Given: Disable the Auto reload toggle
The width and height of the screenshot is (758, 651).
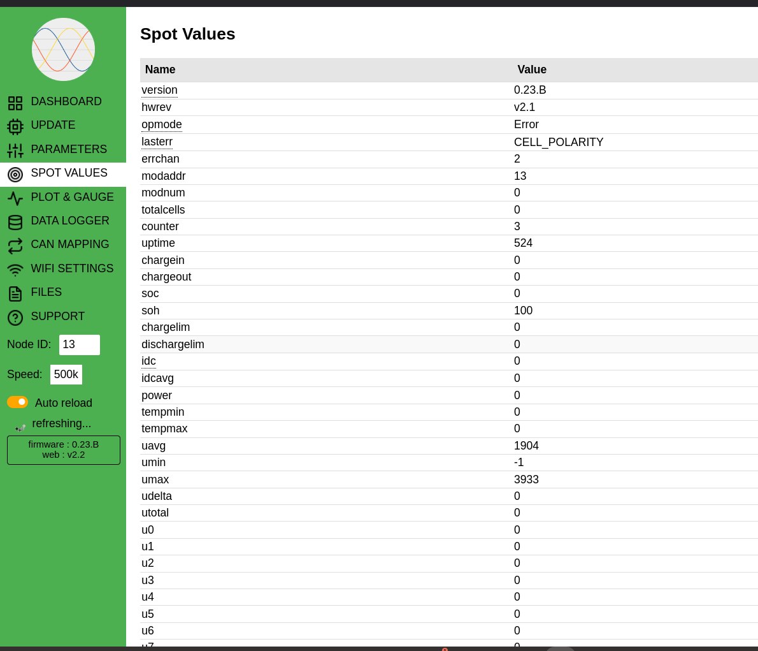Looking at the screenshot, I should coord(18,402).
